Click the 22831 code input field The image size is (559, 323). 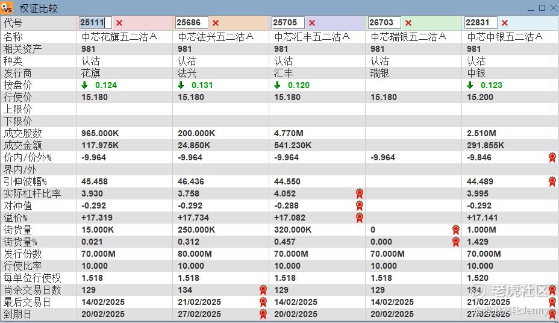pos(481,22)
